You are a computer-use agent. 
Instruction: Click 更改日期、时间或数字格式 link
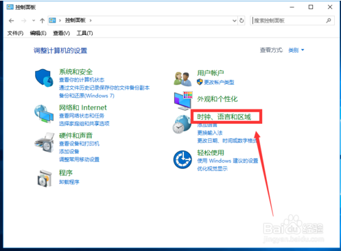[227, 141]
